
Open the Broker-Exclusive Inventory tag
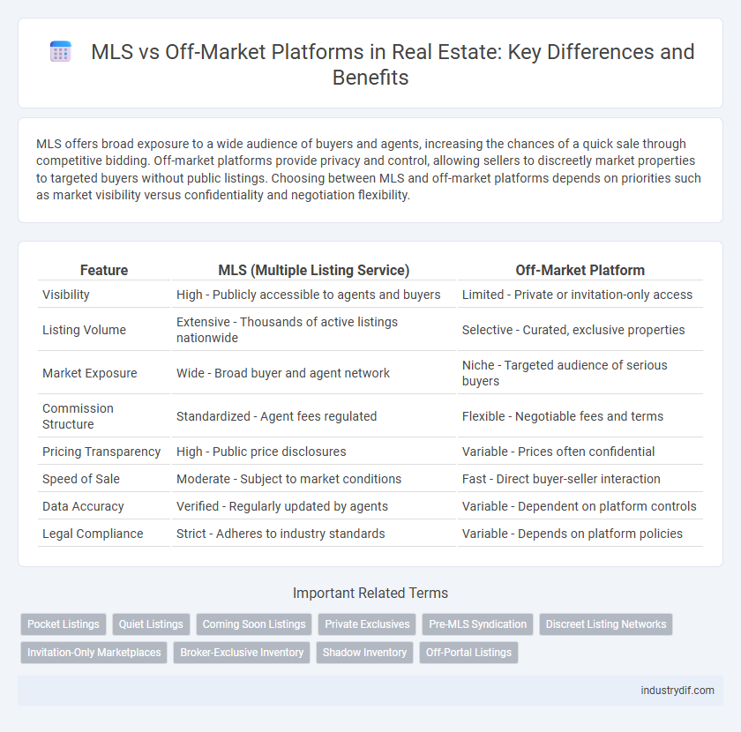tap(242, 653)
